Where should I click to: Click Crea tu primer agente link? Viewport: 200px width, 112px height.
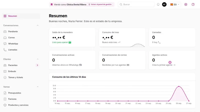coord(164,65)
